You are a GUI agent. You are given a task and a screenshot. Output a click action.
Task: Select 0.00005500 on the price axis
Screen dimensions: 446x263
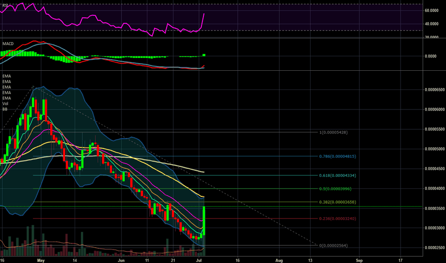click(435, 129)
